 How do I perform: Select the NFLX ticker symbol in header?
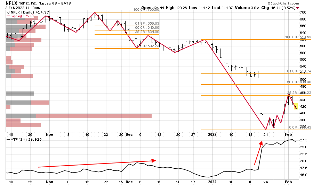tap(11, 3)
